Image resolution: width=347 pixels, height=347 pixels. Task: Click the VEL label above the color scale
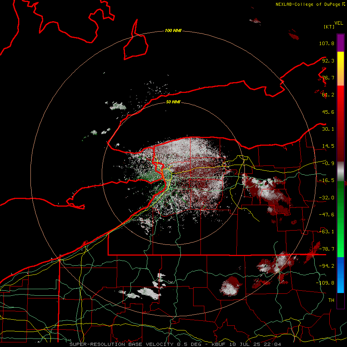click(x=339, y=23)
